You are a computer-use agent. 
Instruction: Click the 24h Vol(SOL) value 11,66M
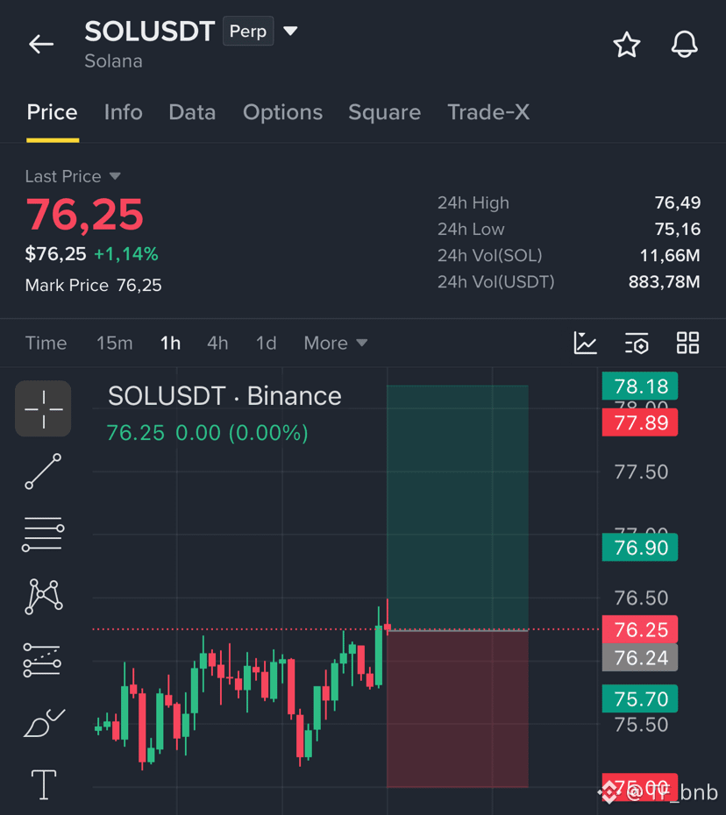tap(670, 256)
